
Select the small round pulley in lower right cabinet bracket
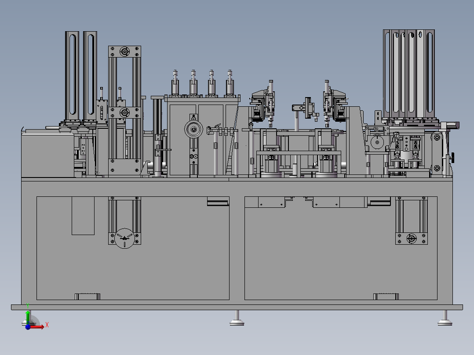coord(412,239)
